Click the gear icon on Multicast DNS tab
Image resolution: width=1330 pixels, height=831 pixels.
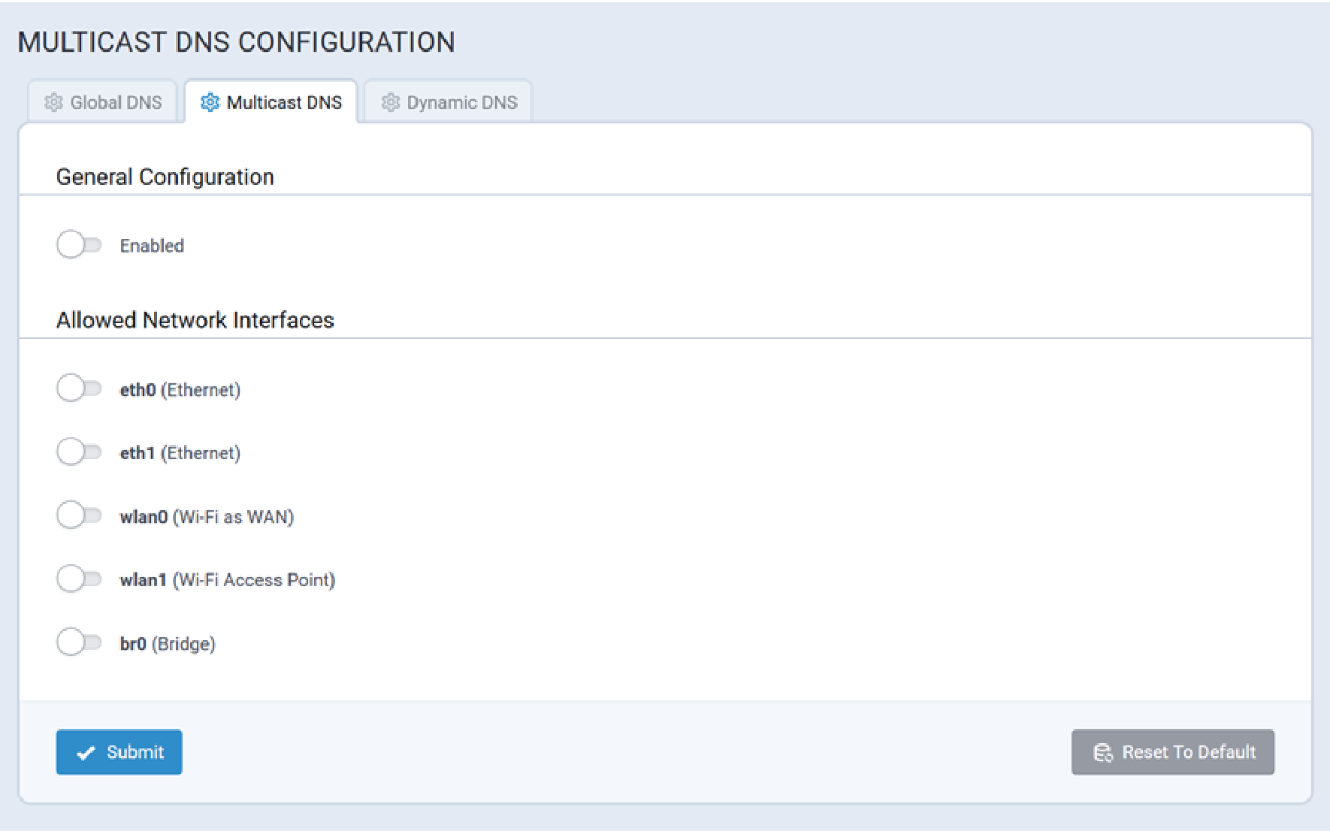210,102
